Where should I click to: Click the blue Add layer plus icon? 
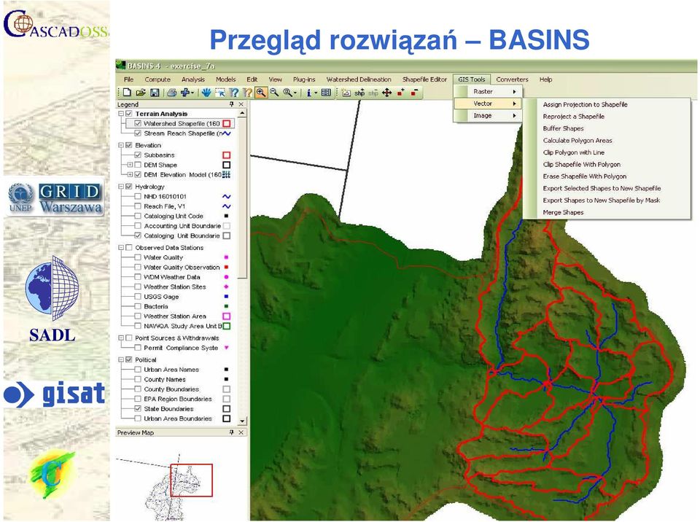tap(184, 93)
